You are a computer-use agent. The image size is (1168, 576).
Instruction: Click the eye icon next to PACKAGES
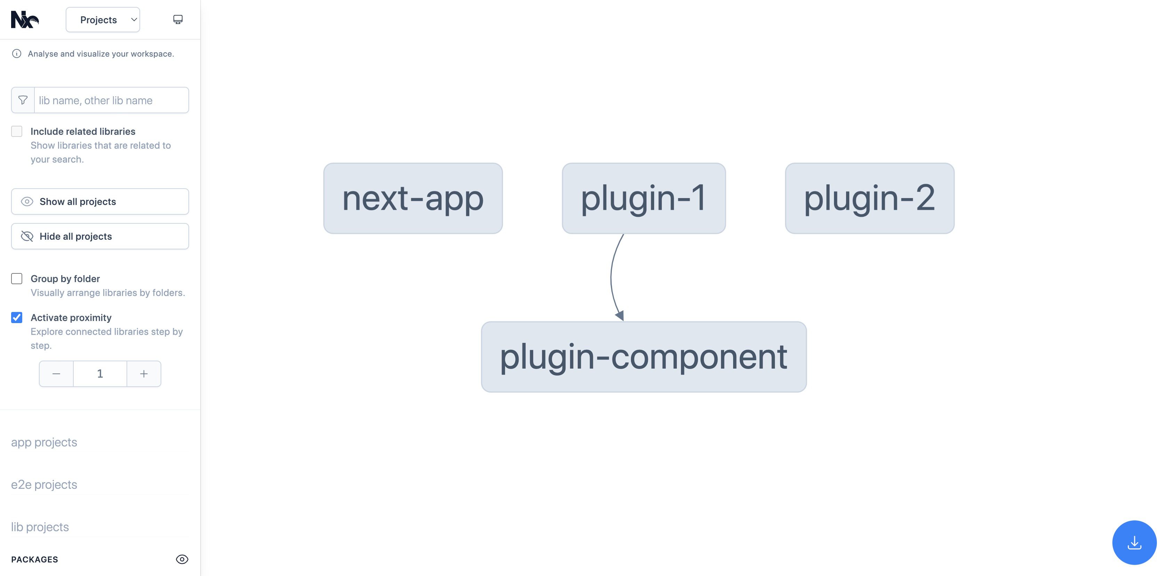pos(182,559)
